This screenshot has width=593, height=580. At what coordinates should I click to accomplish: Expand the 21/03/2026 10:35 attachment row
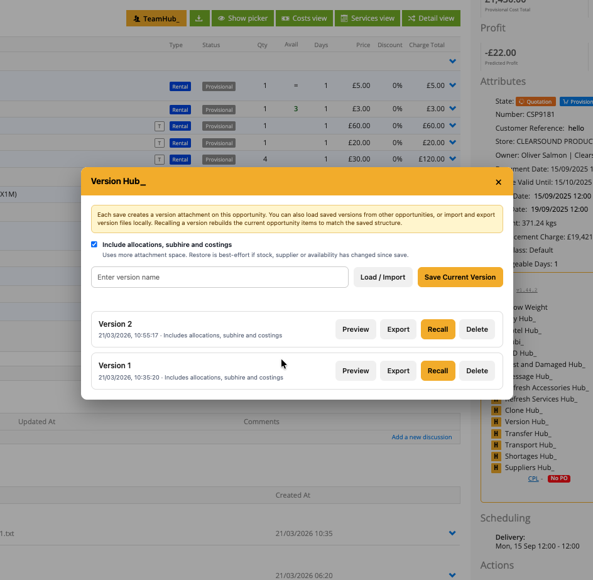tap(452, 533)
